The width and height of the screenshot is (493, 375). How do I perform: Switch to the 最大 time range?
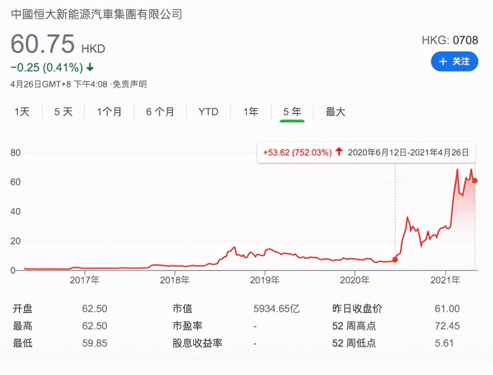[x=334, y=111]
